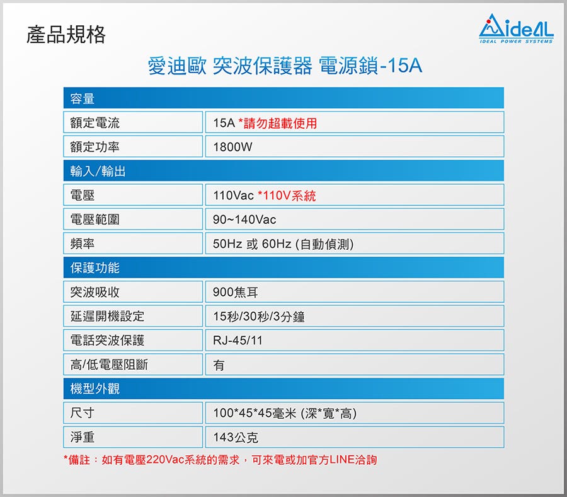The height and width of the screenshot is (497, 567).
Task: Click the 電壓範圍 label cell
Action: 133,219
